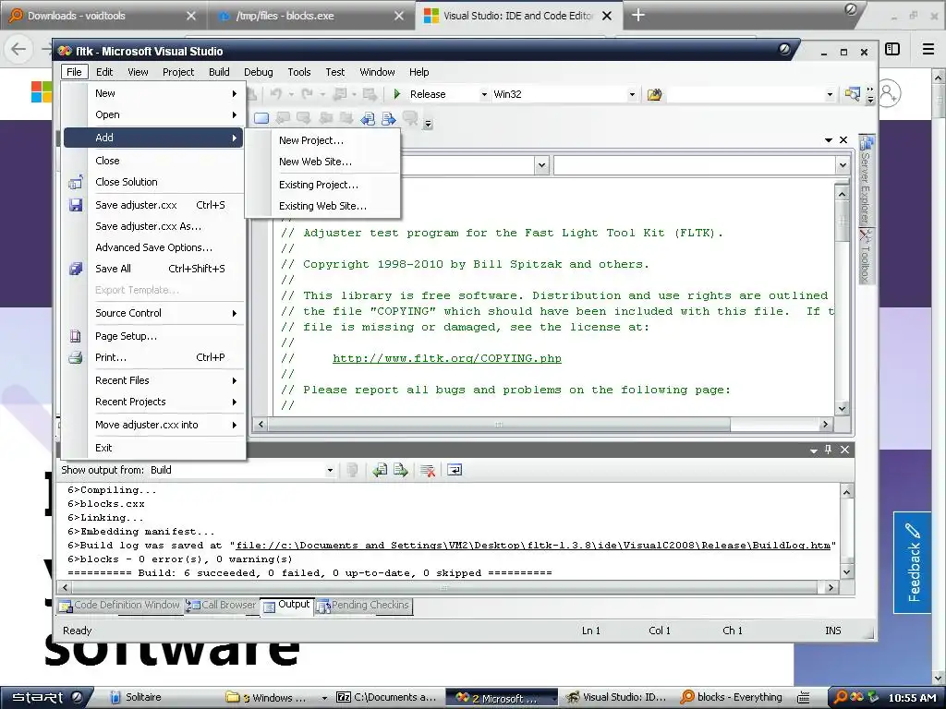
Task: Click the browser Back arrow button
Action: tap(18, 49)
